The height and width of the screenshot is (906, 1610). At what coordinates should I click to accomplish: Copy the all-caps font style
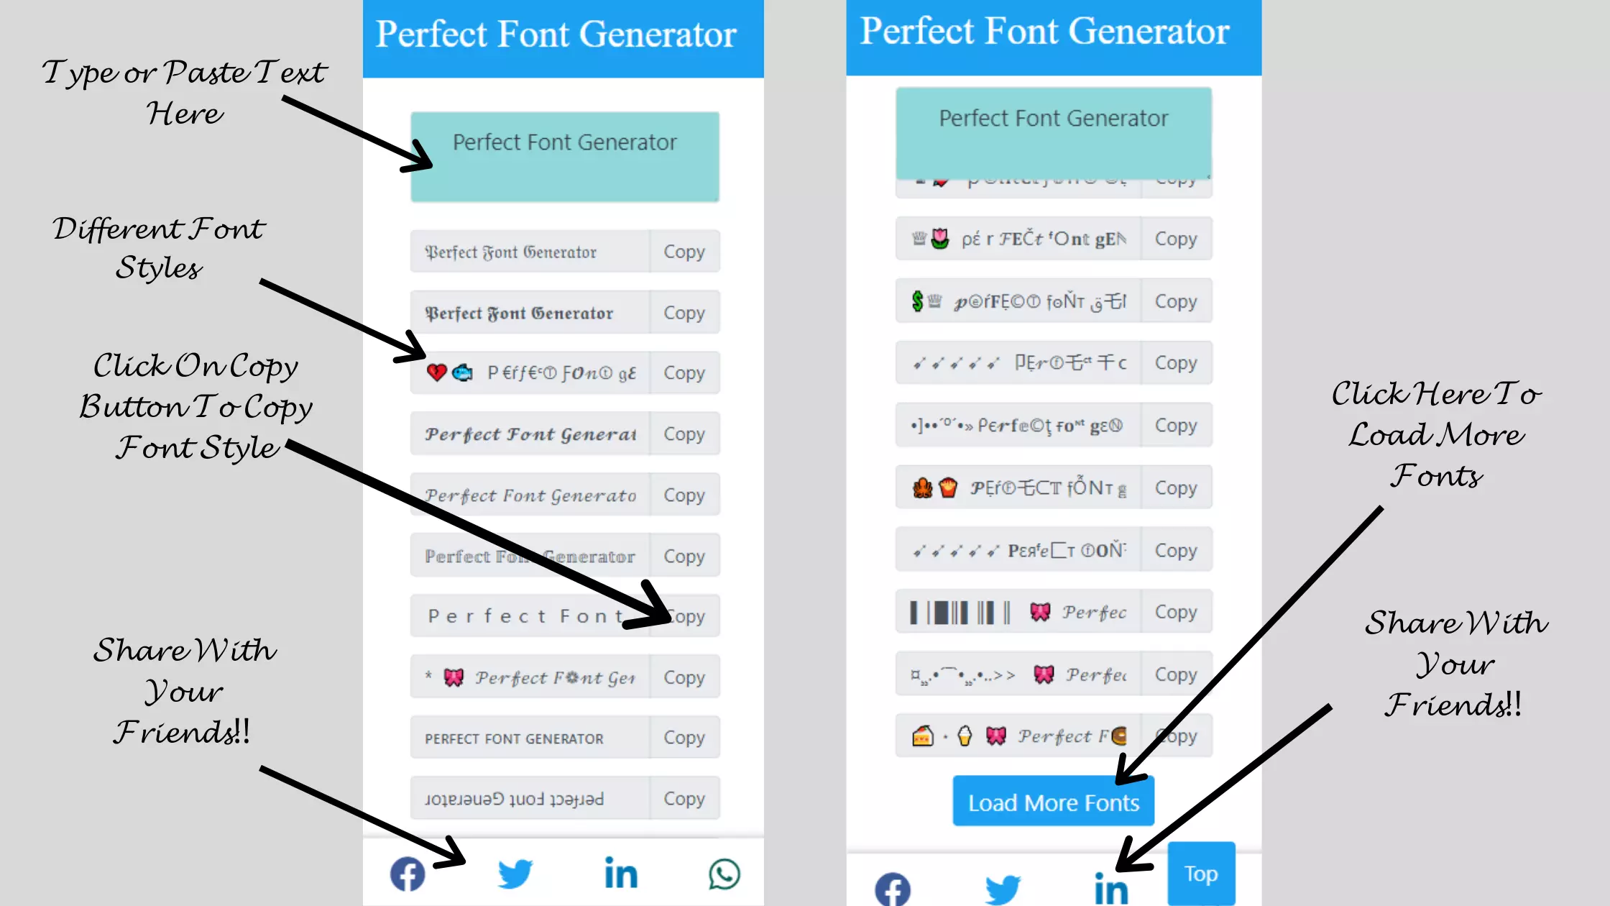[x=684, y=738]
